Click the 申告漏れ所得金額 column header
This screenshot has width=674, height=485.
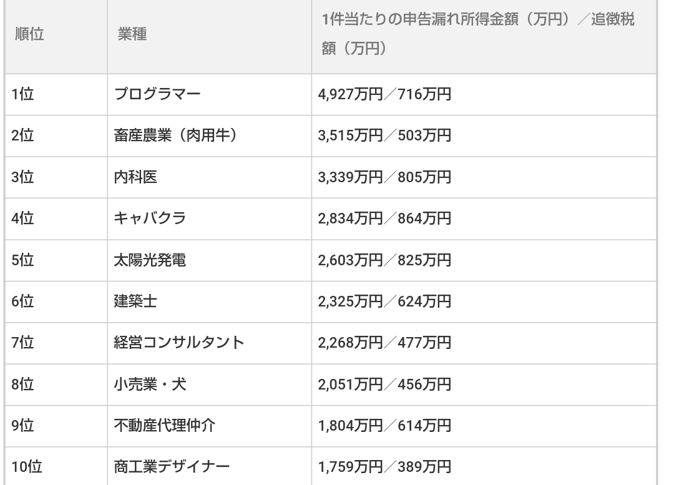477,35
